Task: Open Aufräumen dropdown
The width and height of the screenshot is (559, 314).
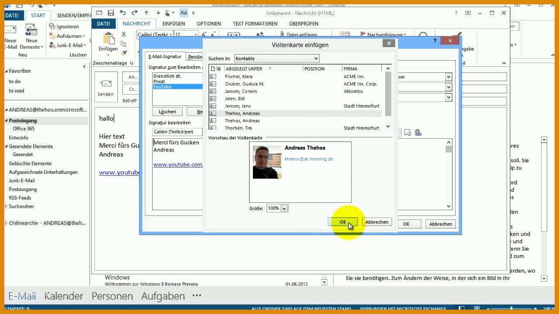Action: [67, 36]
